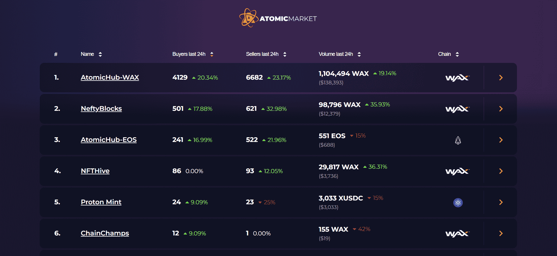Click the AtomicMarket logo
Image resolution: width=557 pixels, height=256 pixels.
click(x=278, y=18)
